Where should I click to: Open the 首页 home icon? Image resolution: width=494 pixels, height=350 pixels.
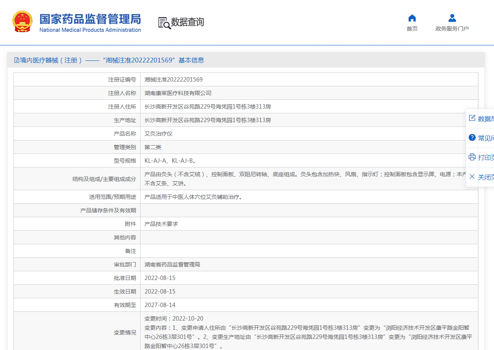412,18
